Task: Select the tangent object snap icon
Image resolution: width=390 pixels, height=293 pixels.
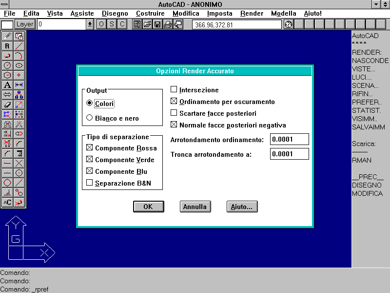Action: [x=19, y=192]
